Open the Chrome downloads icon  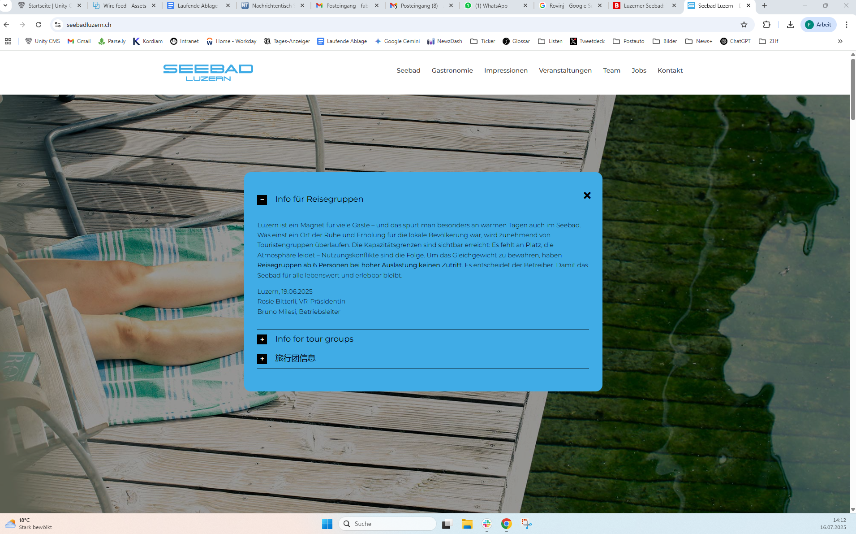790,25
